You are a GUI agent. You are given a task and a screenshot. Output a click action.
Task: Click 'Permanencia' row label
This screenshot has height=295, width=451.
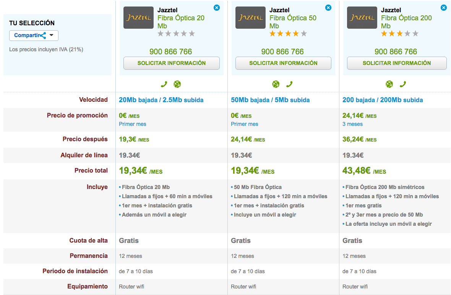tap(89, 256)
